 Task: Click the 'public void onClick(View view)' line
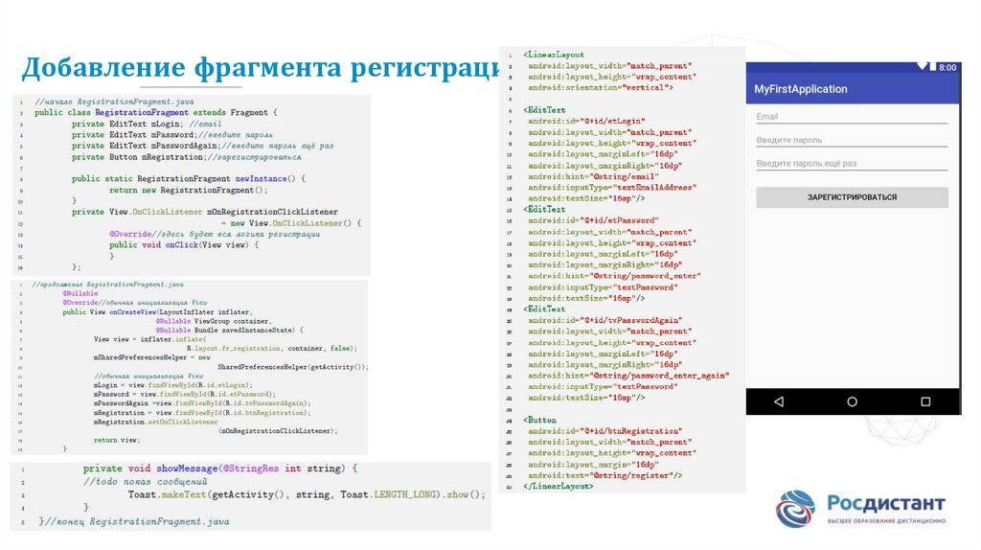coord(183,245)
